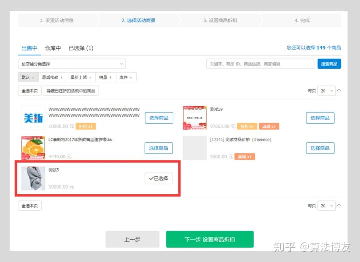This screenshot has width=360, height=262.
Task: Open the 测试59 product image
Action: pos(195,118)
